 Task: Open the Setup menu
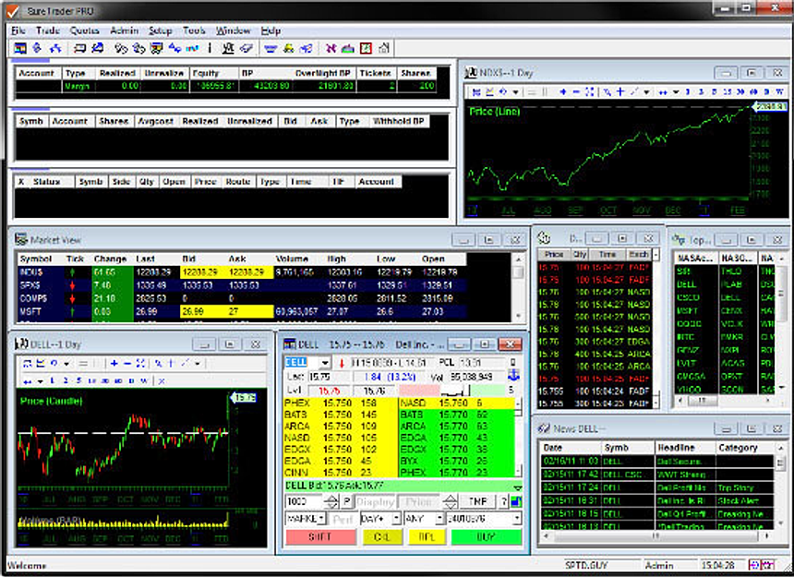(x=161, y=30)
